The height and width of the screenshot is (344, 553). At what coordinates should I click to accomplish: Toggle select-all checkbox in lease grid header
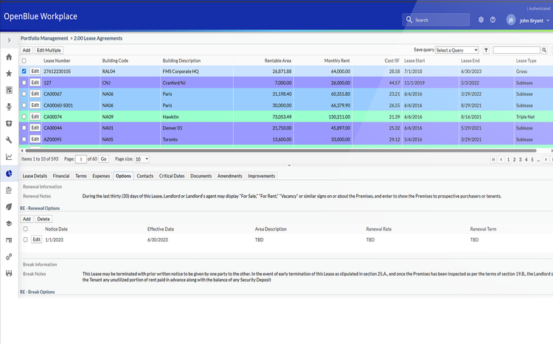click(x=24, y=60)
